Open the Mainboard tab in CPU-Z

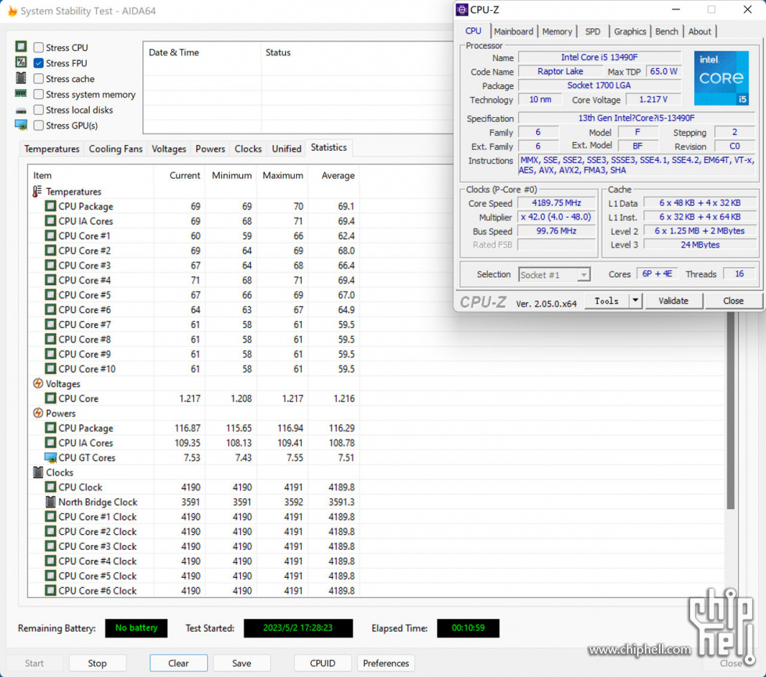[x=514, y=31]
